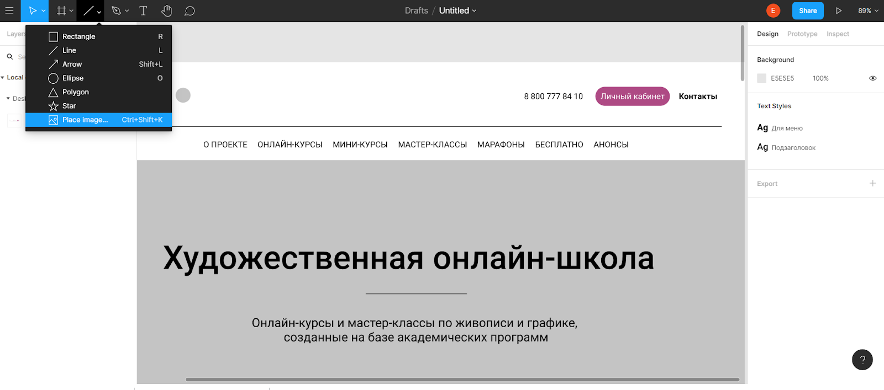
Task: Click the phone number 8 800 777 84 10
Action: click(554, 96)
